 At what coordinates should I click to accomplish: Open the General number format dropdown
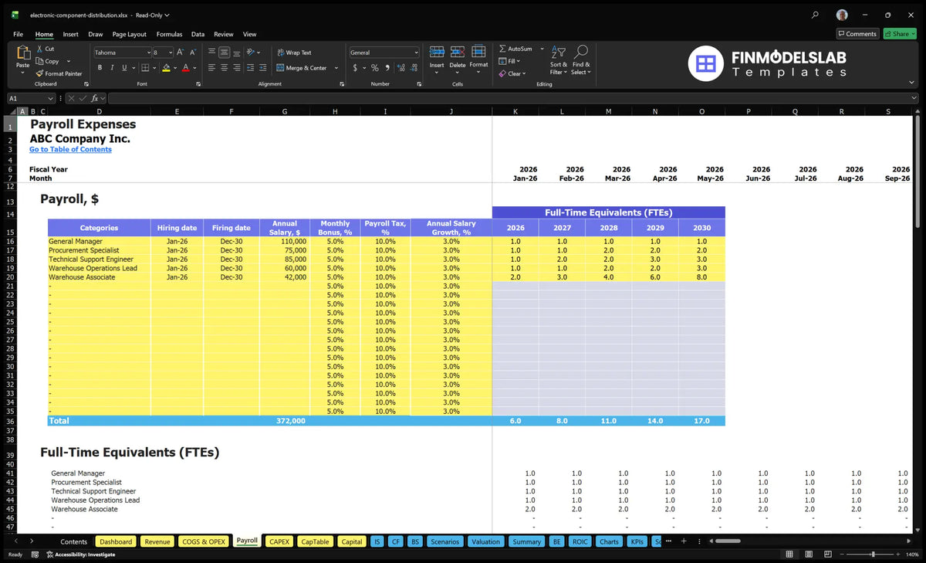[416, 53]
